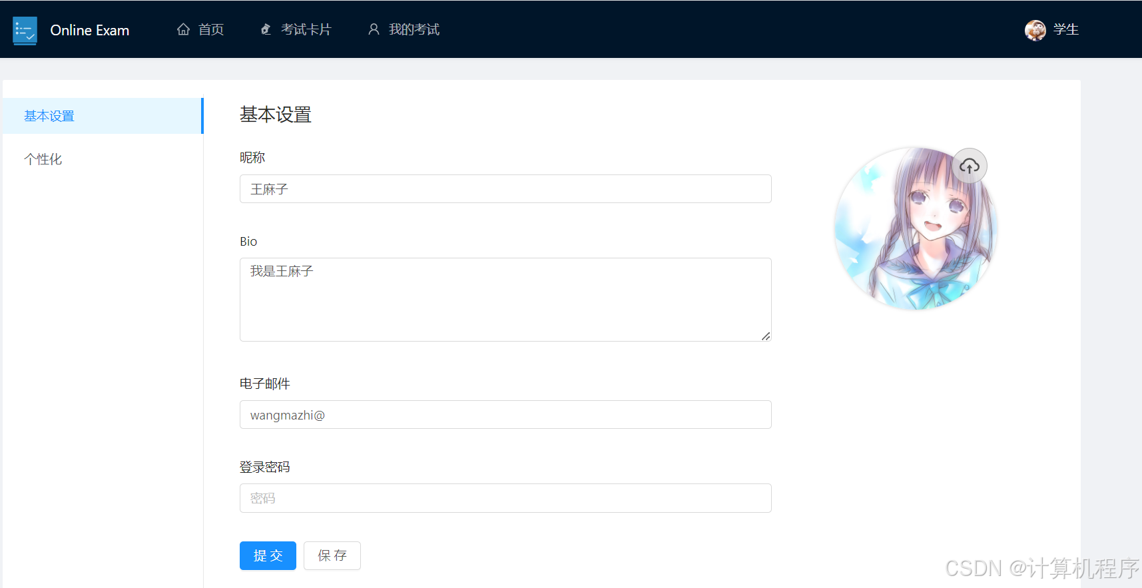The height and width of the screenshot is (588, 1142).
Task: Click the Online Exam logo icon
Action: 25,31
